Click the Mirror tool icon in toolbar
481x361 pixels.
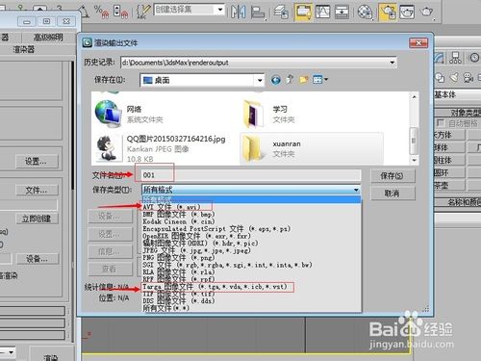[x=239, y=12]
